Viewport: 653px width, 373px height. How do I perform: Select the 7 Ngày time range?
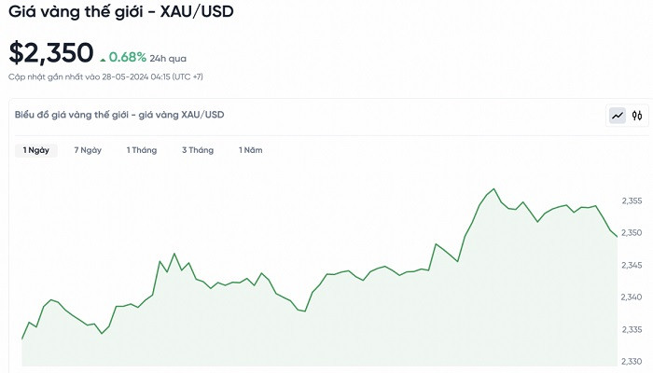tap(88, 150)
